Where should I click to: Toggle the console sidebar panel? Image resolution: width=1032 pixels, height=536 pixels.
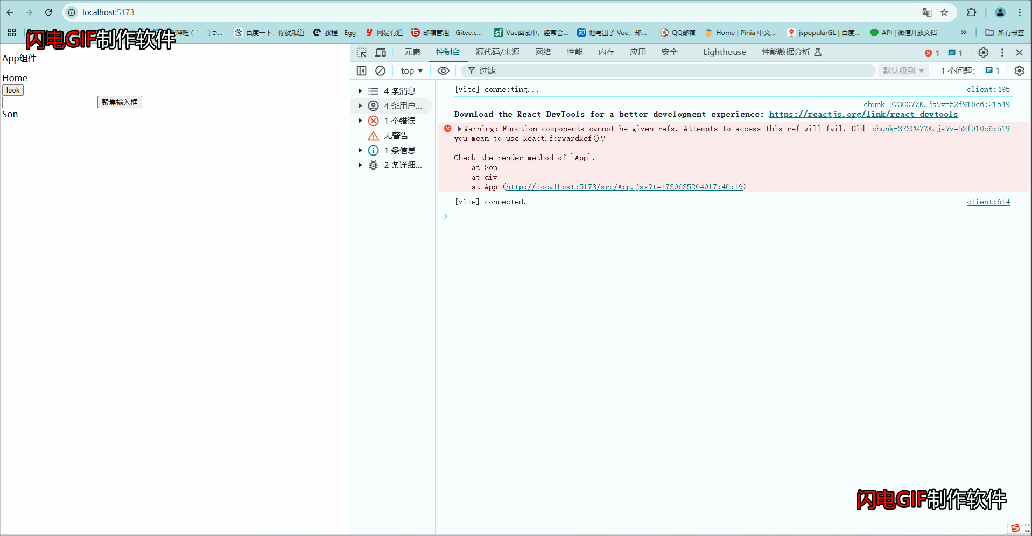click(x=362, y=70)
